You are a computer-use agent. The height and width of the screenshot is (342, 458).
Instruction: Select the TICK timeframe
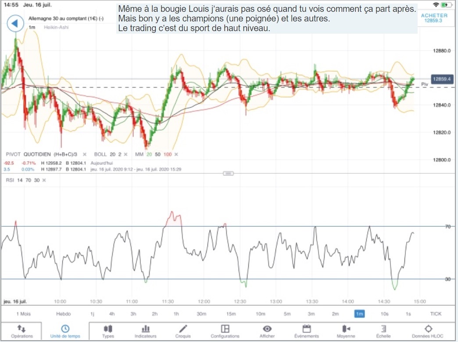tap(436, 314)
